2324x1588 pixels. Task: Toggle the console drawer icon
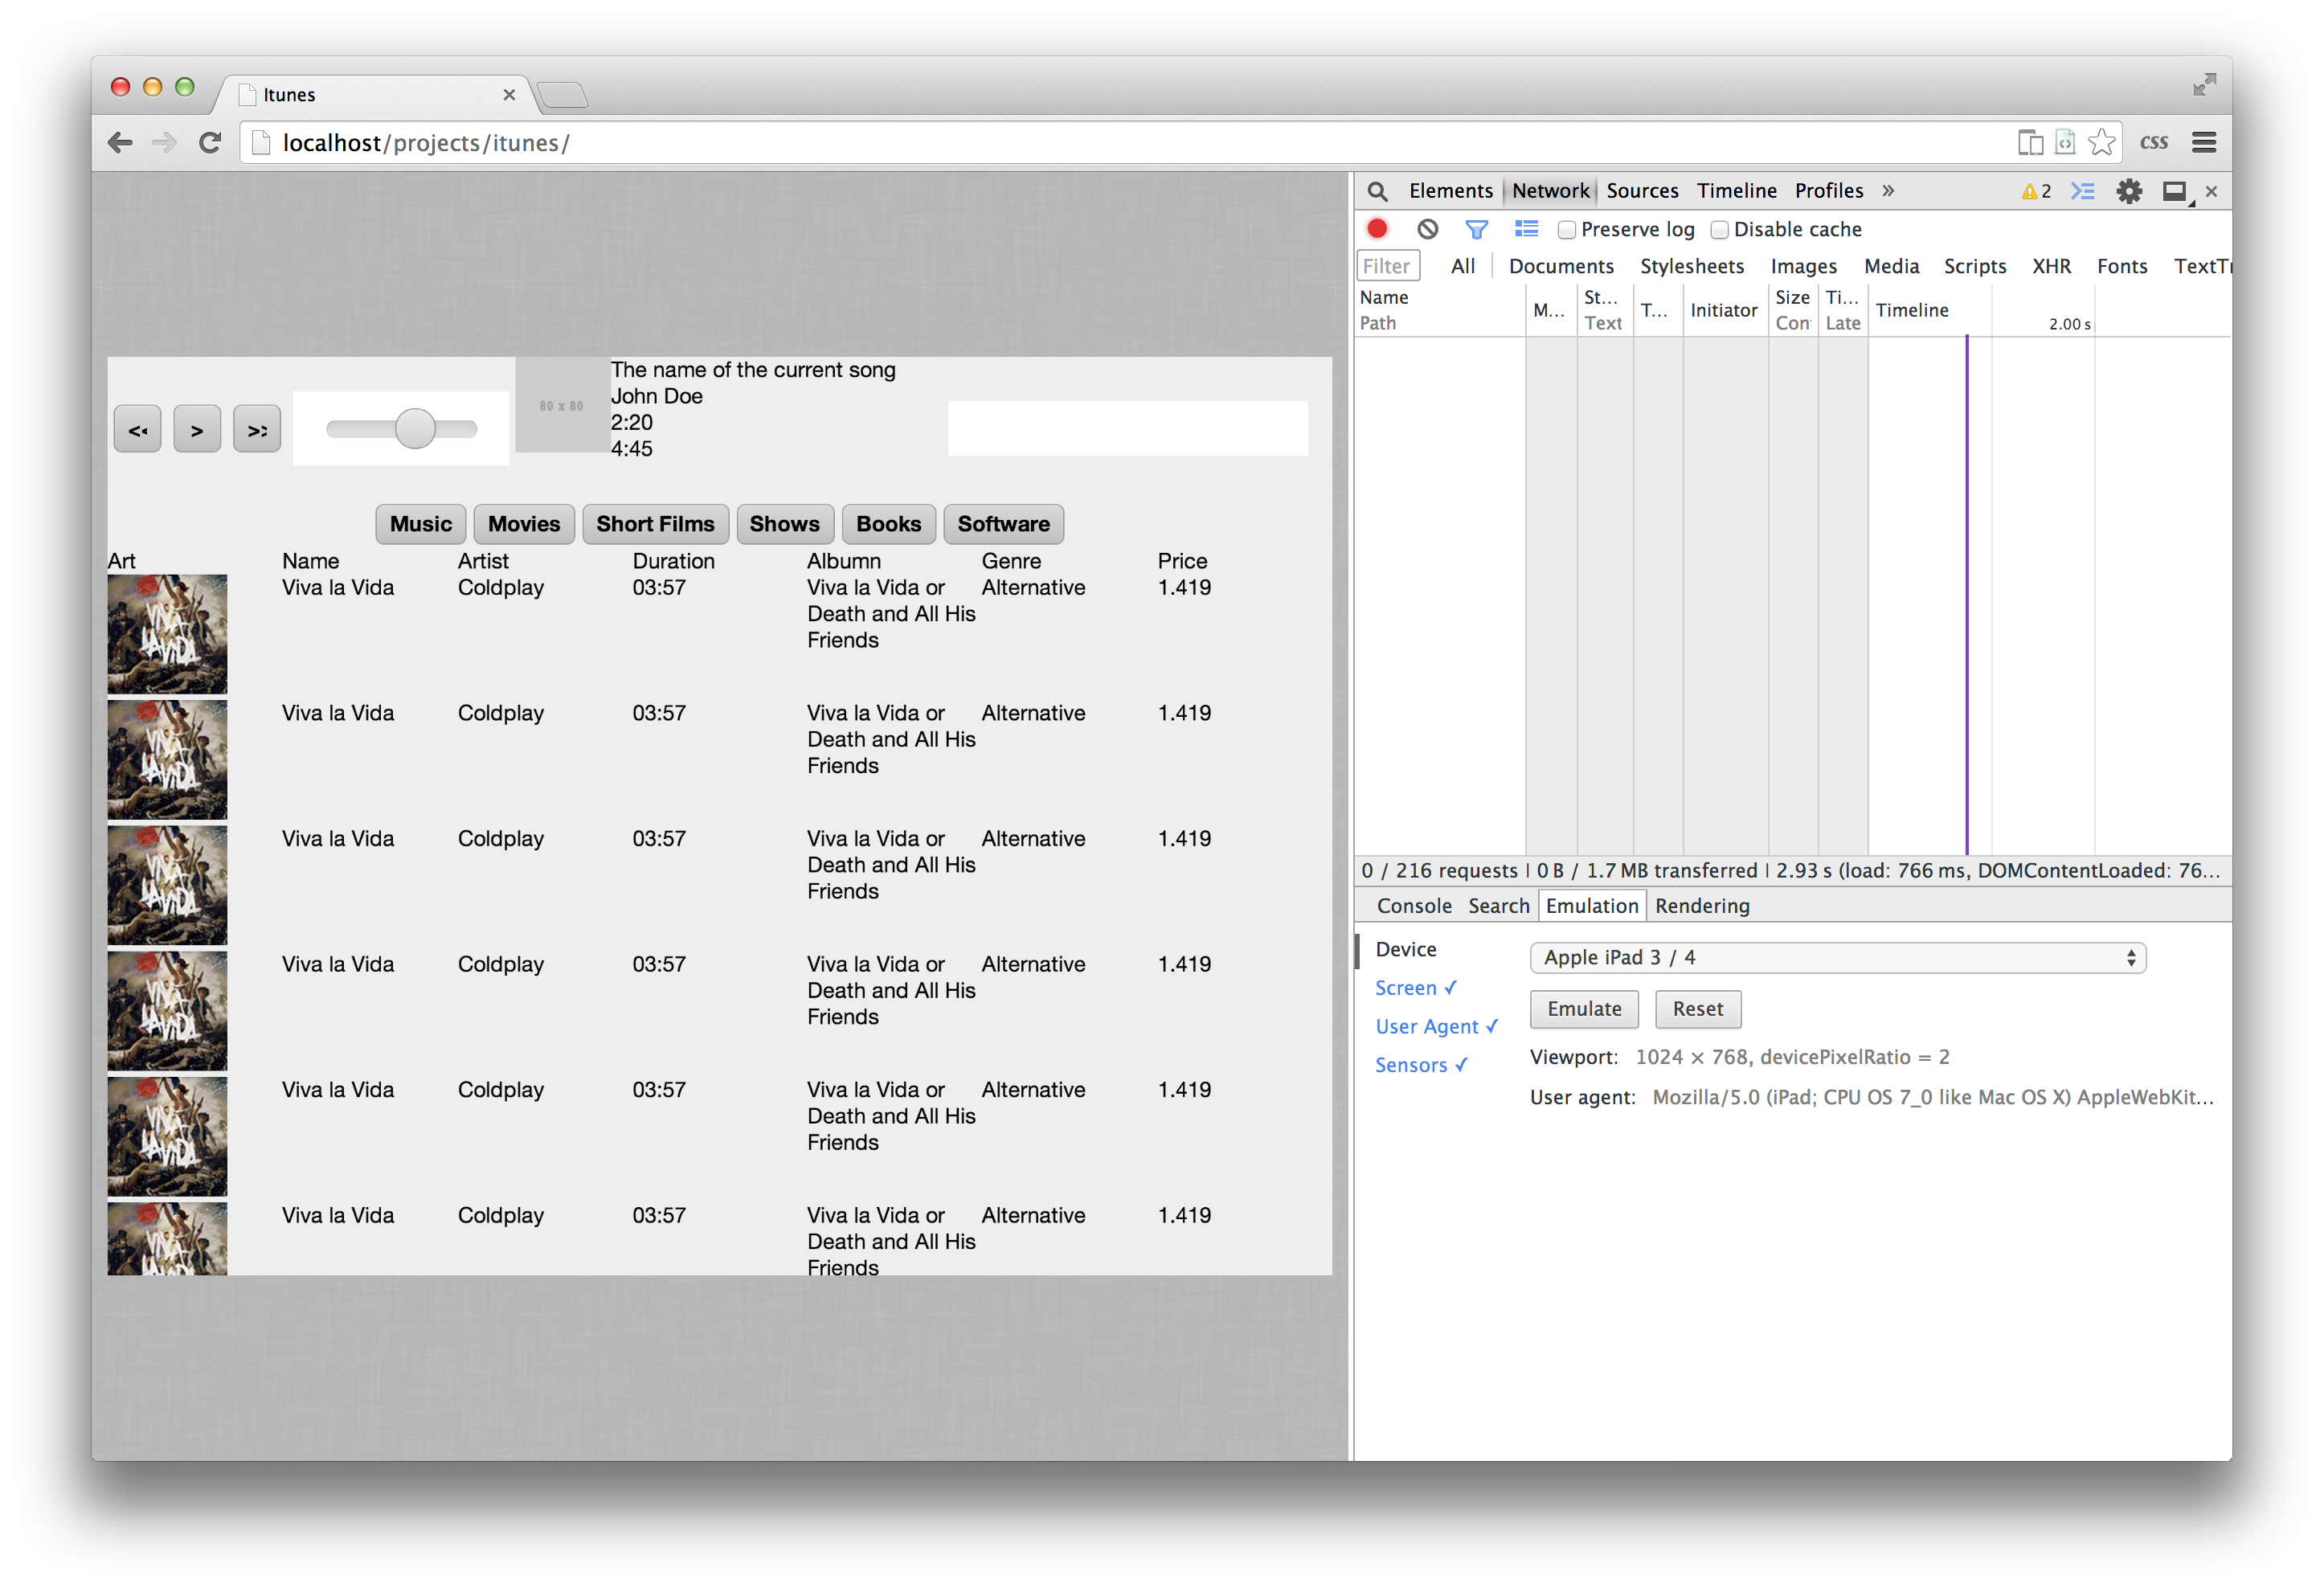pos(2082,191)
